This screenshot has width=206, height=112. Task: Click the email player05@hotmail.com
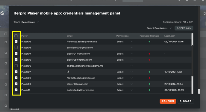[79, 60]
